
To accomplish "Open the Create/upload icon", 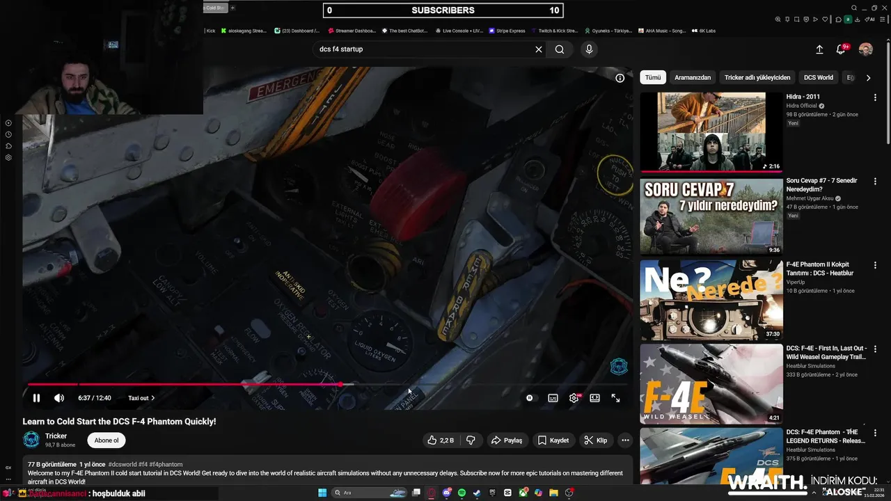I will point(819,49).
